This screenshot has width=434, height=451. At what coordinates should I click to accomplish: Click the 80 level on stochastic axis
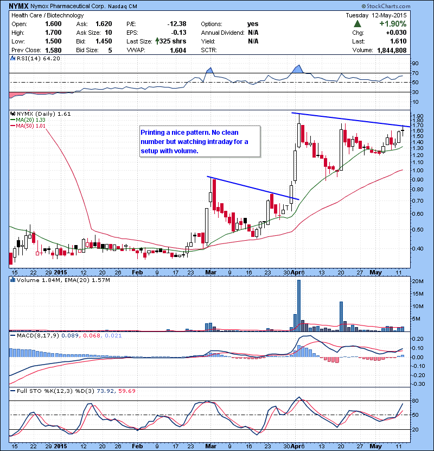pos(416,400)
